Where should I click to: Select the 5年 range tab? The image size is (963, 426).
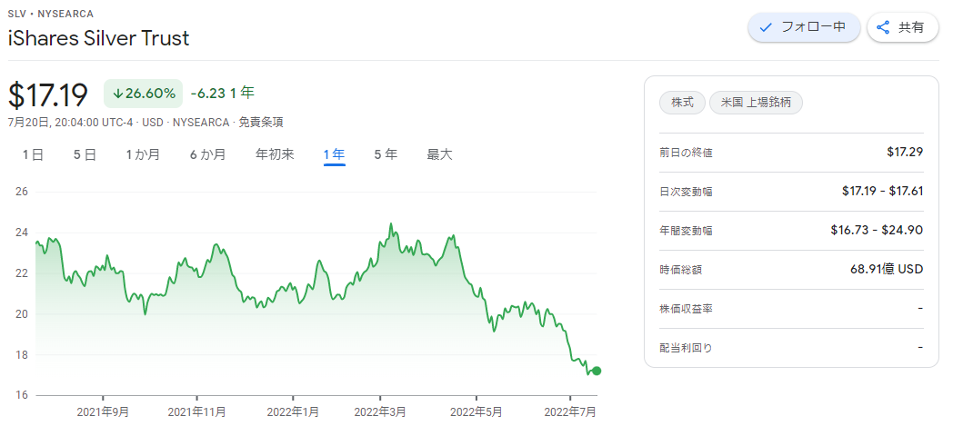coord(386,154)
